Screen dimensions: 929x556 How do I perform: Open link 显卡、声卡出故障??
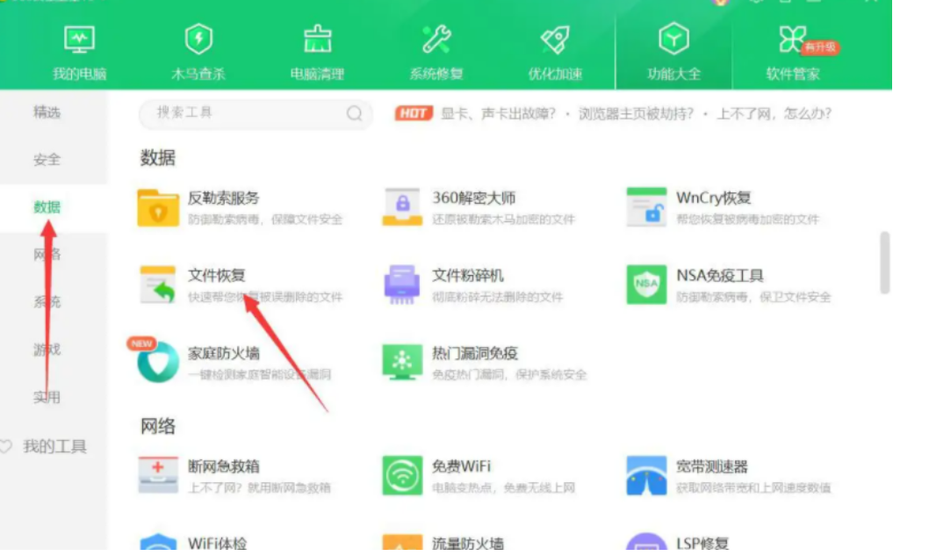(x=498, y=113)
